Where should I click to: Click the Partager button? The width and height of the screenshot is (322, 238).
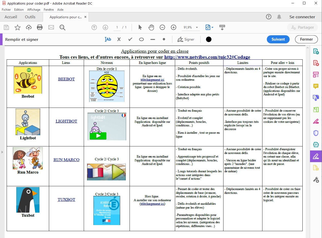[x=302, y=27]
